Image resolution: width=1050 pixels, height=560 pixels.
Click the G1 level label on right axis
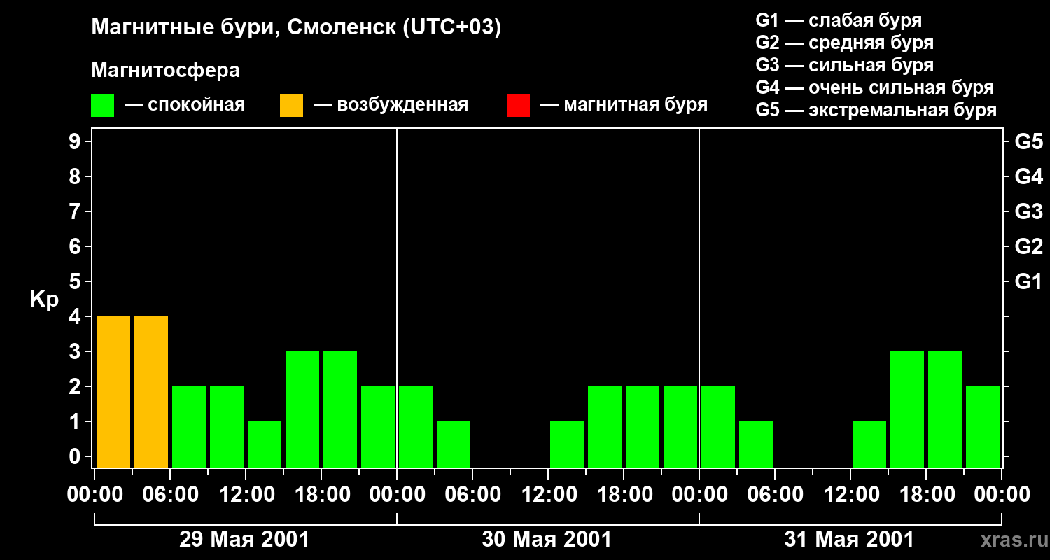coord(1028,281)
